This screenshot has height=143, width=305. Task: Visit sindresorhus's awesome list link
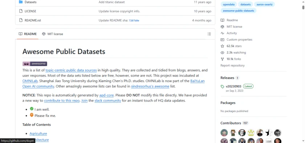(150, 86)
